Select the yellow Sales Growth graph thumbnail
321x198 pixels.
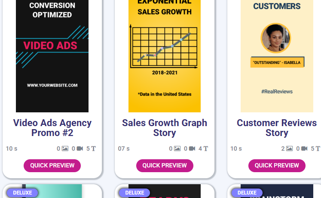coord(165,56)
